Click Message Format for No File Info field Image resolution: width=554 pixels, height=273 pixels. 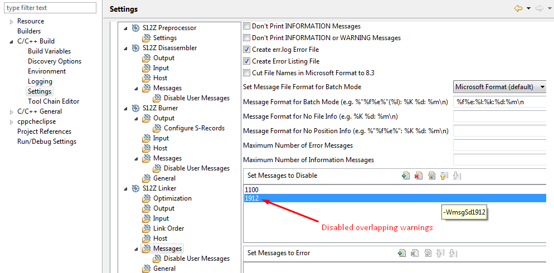(x=500, y=116)
